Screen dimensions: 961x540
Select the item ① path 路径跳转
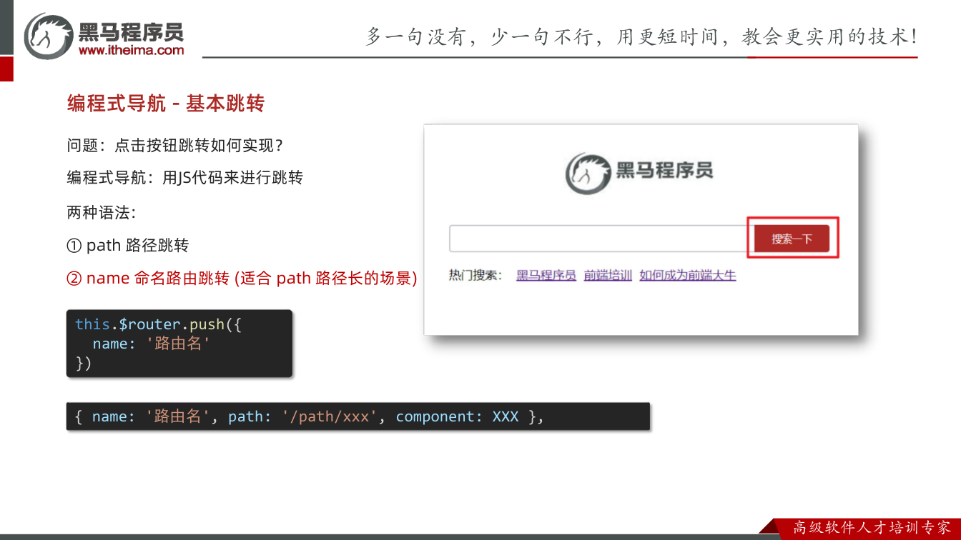127,245
